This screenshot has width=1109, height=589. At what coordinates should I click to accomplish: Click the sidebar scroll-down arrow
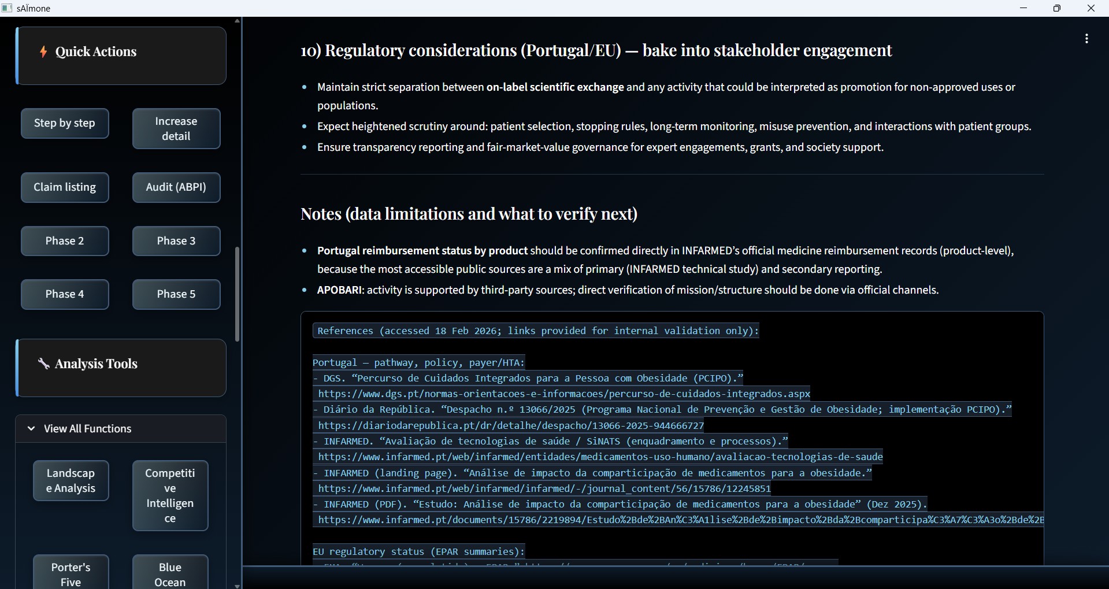(x=237, y=585)
